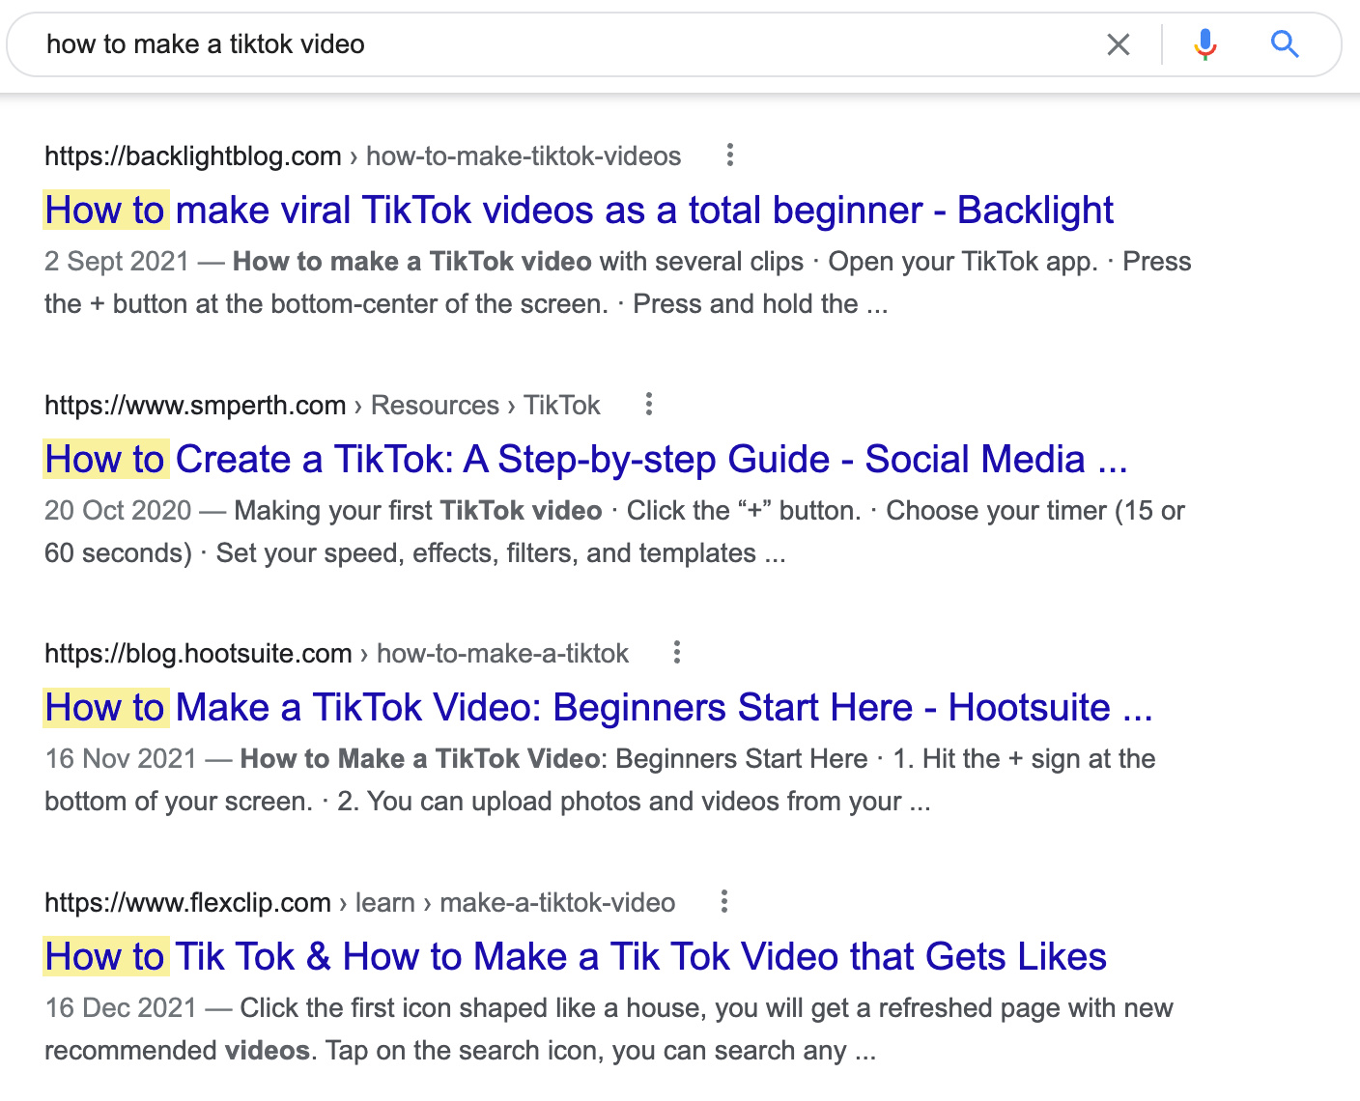Click the how-to-make-a-tiktok breadcrumb path
Screen dimensions: 1360x1101
tap(501, 653)
